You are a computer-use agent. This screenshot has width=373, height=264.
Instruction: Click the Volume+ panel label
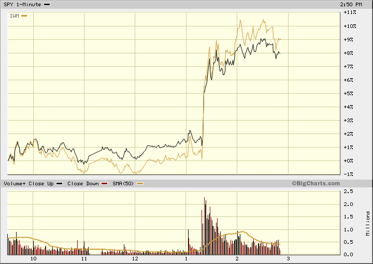point(13,184)
